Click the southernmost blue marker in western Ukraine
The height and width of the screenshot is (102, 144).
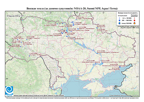pos(30,56)
